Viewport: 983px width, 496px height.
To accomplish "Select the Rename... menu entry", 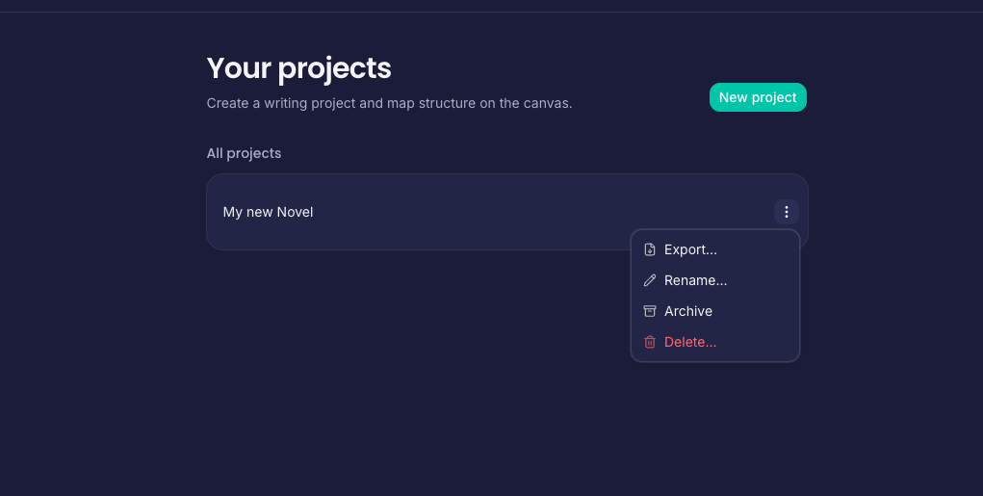I will (x=695, y=280).
